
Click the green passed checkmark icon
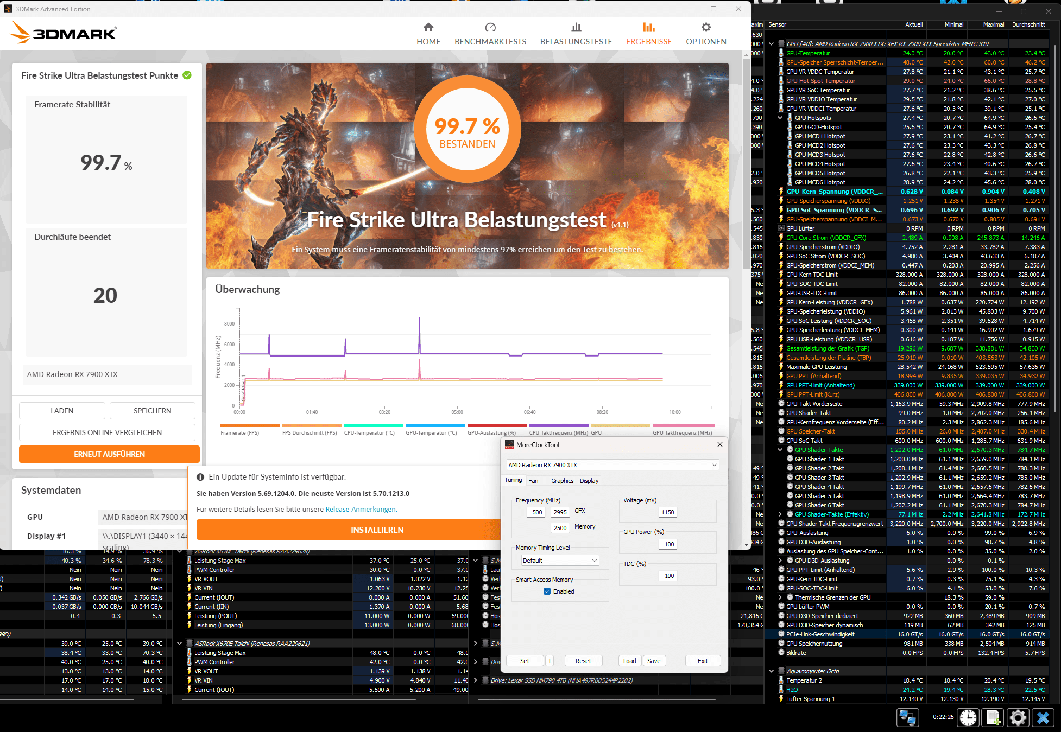pos(187,75)
